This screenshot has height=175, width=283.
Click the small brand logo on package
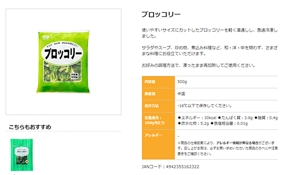click(x=46, y=38)
